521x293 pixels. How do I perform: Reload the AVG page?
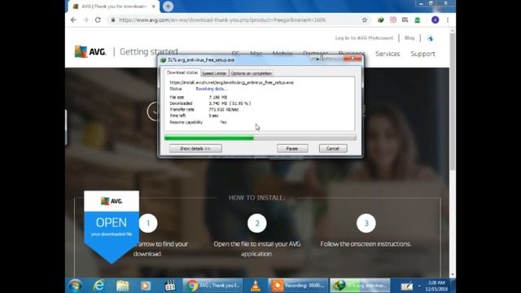click(98, 20)
